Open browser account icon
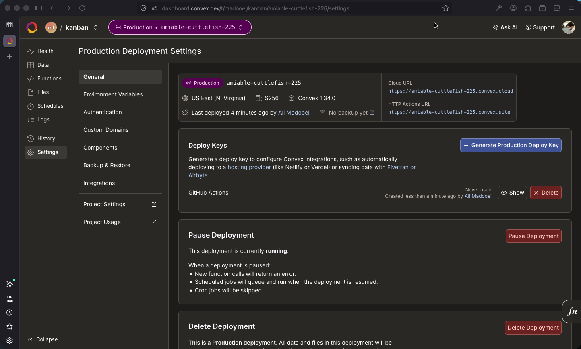Image resolution: width=581 pixels, height=349 pixels. coord(513,8)
